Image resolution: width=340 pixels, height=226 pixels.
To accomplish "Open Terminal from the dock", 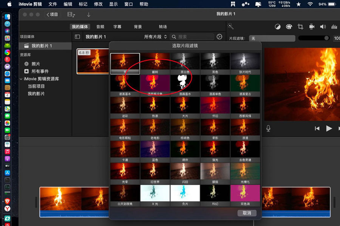I will pyautogui.click(x=8, y=180).
